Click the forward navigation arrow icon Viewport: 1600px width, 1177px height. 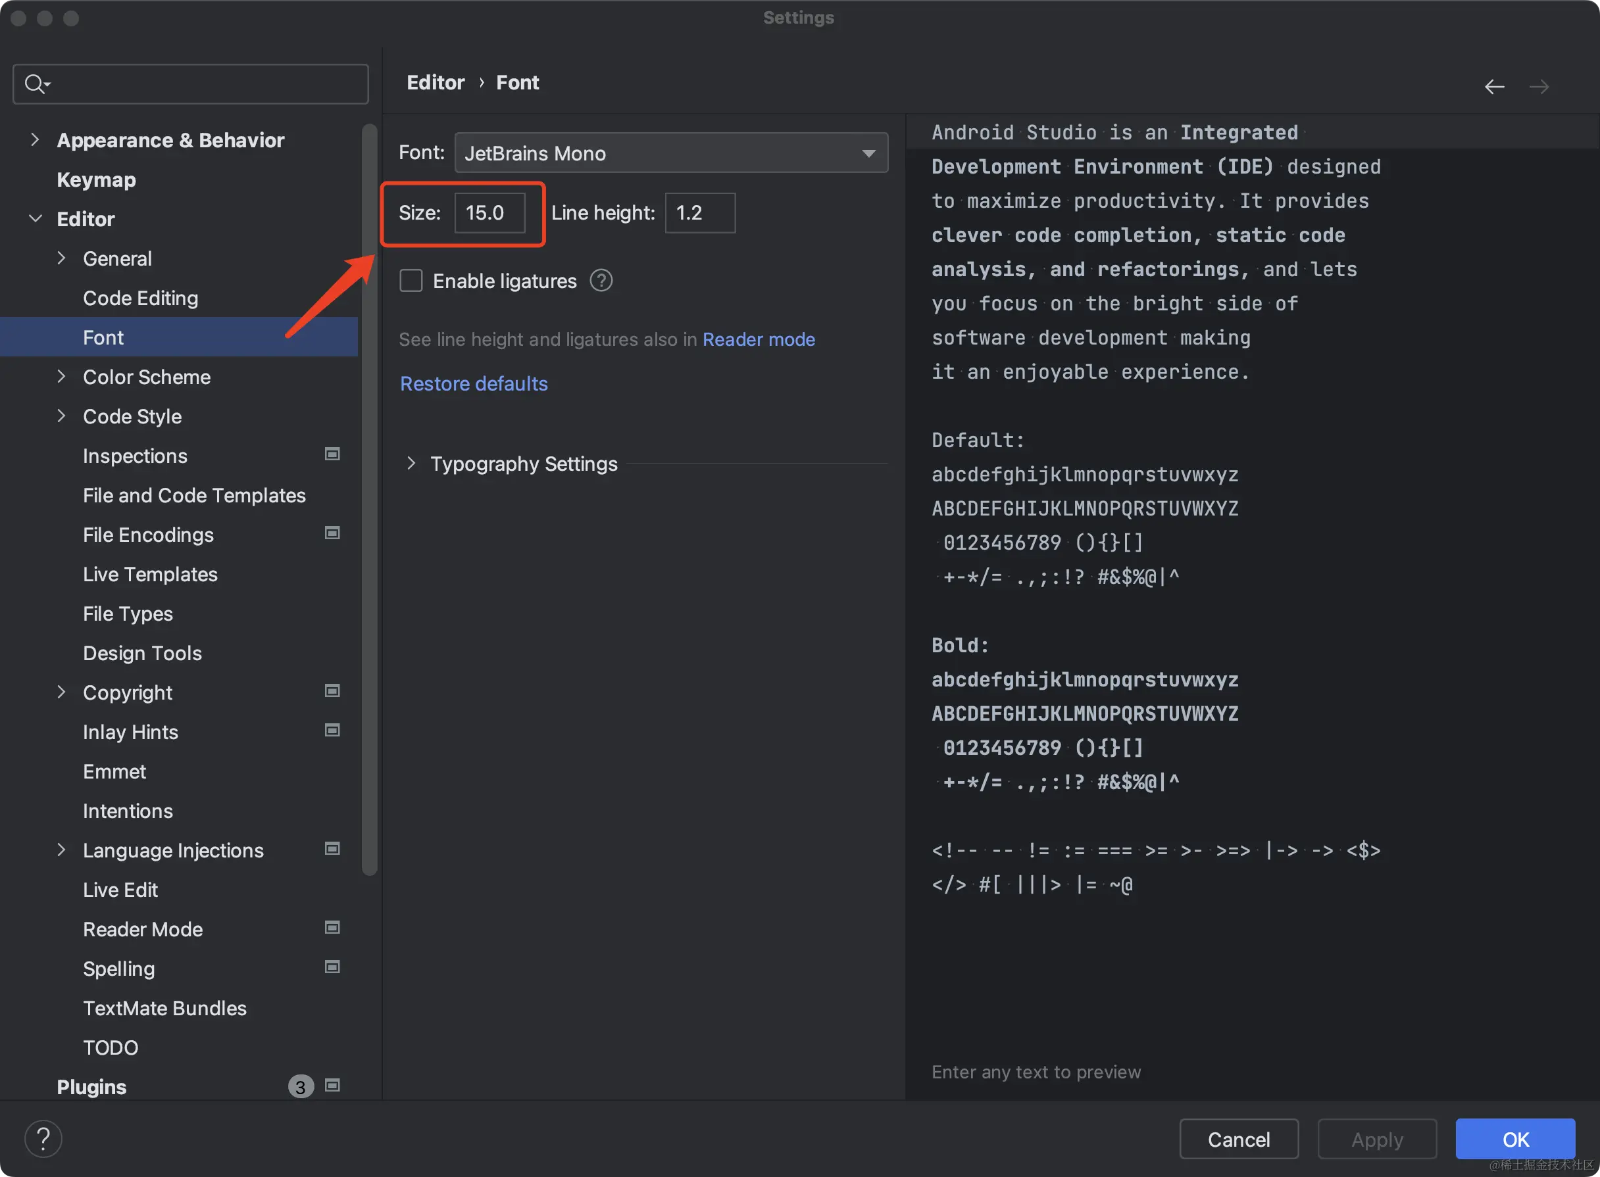1539,87
